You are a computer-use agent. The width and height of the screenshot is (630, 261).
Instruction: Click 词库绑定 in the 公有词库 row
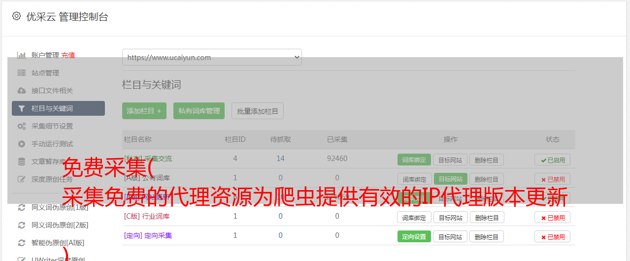click(x=414, y=179)
